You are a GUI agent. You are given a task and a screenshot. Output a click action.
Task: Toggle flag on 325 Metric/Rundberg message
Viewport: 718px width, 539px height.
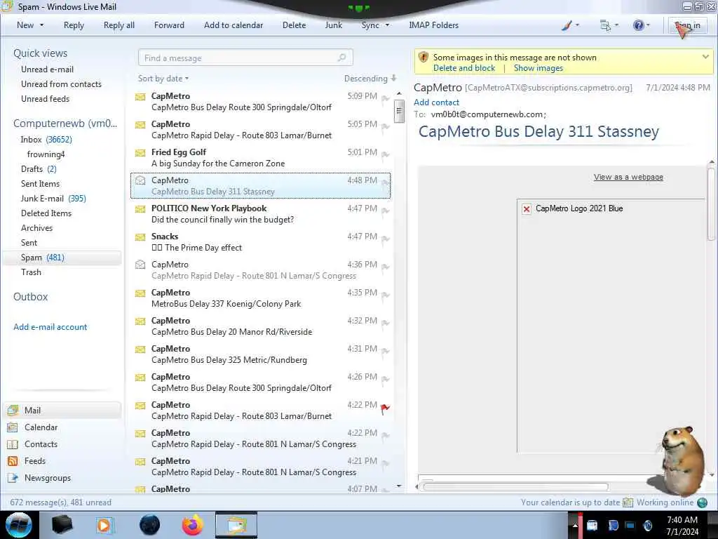tap(386, 352)
